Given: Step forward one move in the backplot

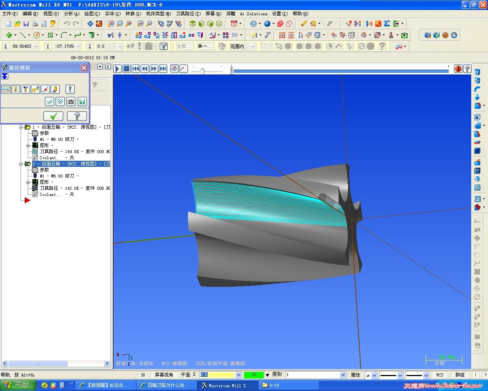Looking at the screenshot, I should 154,69.
